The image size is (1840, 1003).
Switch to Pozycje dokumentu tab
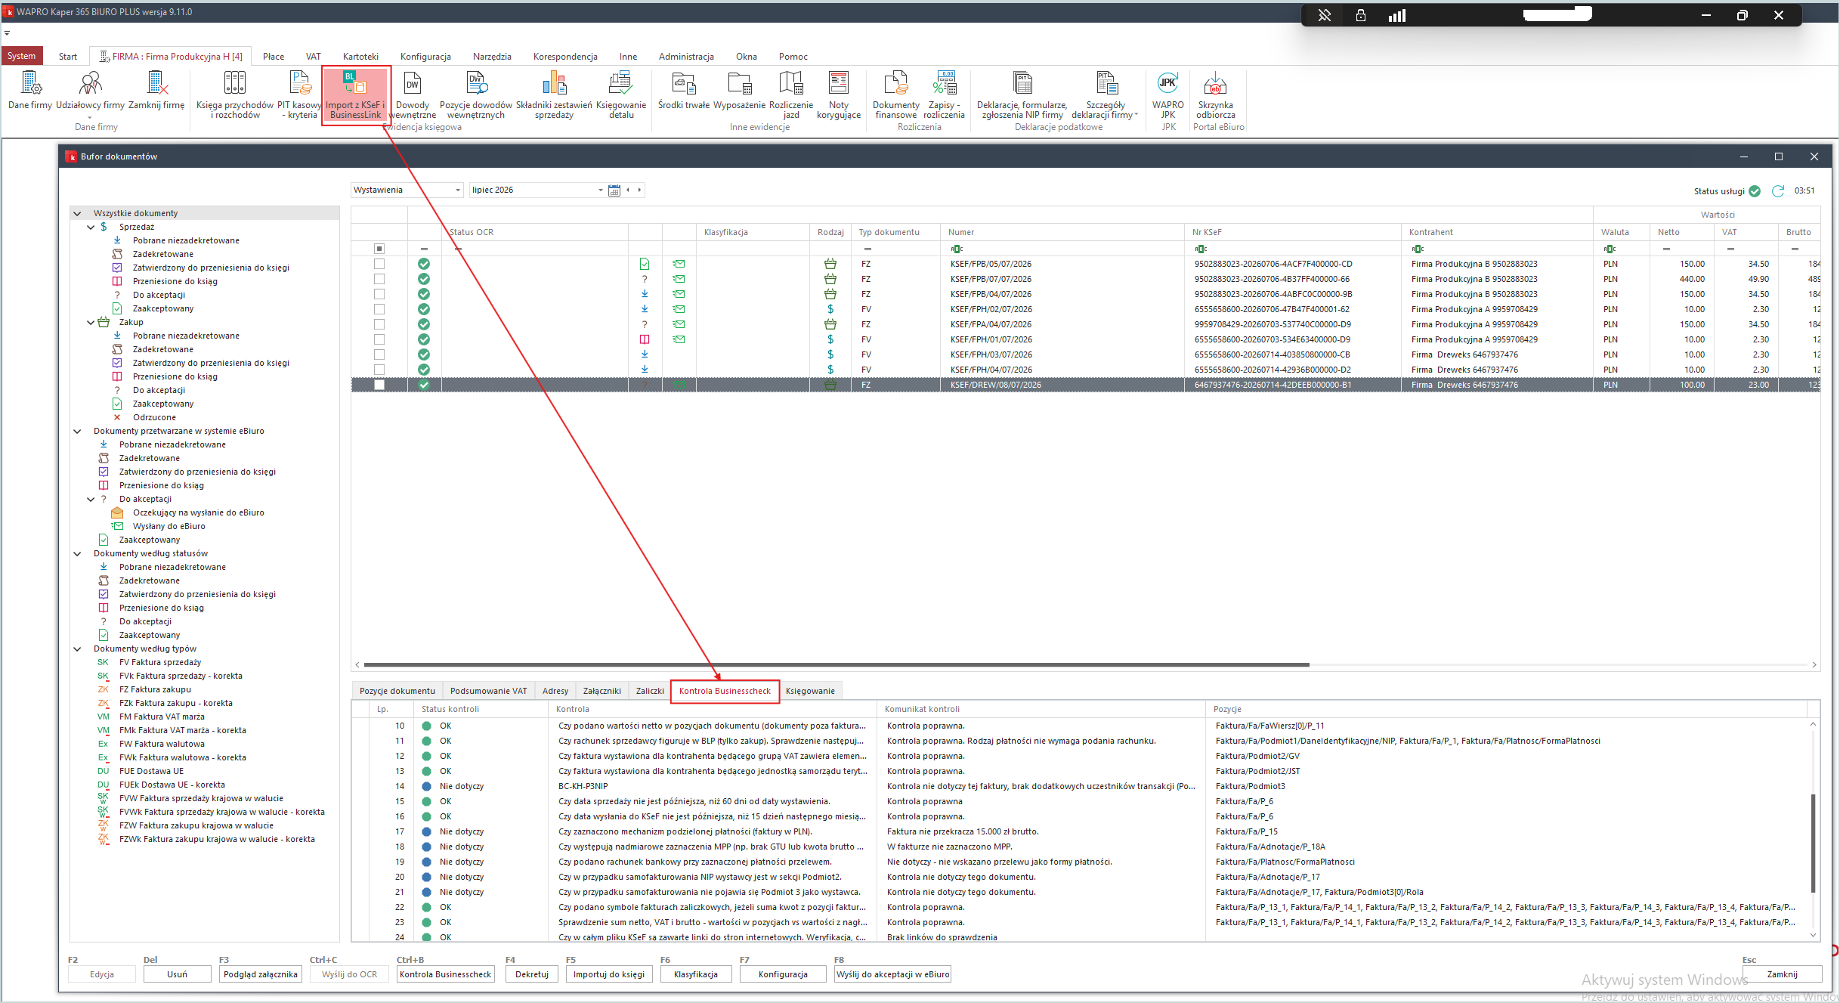tap(397, 691)
